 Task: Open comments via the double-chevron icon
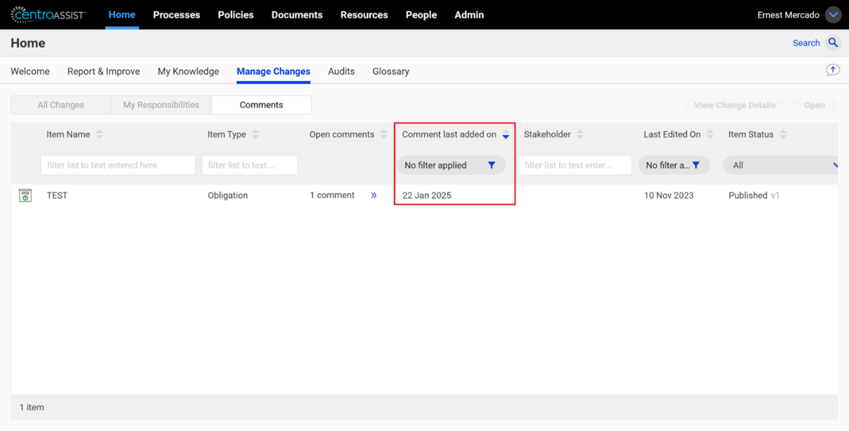point(374,195)
